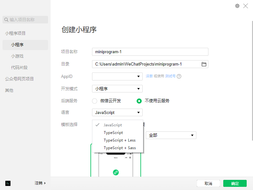The width and height of the screenshot is (253, 190).
Task: Select 代码片段 in the sidebar
Action: point(19,67)
